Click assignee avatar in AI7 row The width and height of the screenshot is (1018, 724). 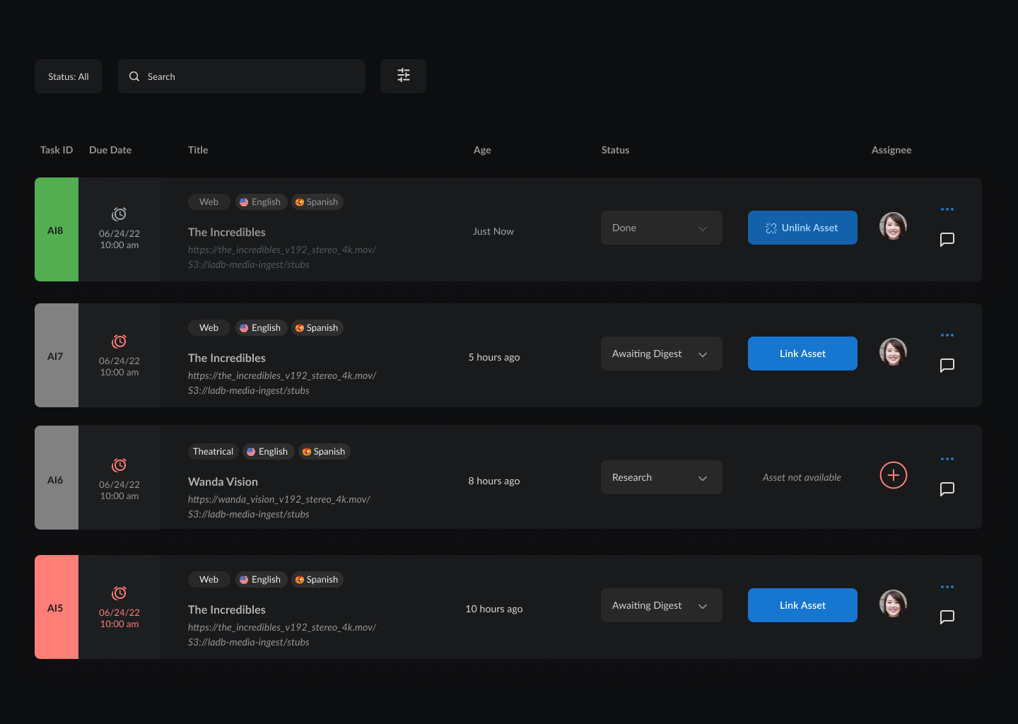pyautogui.click(x=894, y=352)
